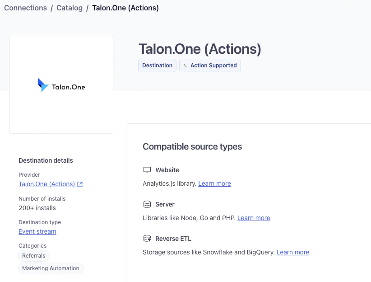Select the Talon.One (Actions) breadcrumb item
This screenshot has width=371, height=282.
point(125,8)
